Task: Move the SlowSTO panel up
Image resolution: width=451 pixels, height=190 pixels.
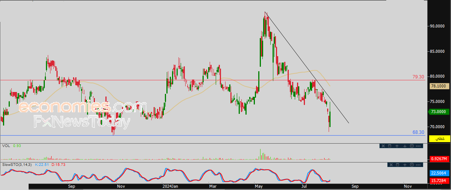Action: pos(405,165)
